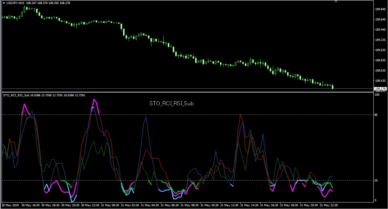Click the 30 May 2019 time label
This screenshot has width=388, height=209.
10,205
